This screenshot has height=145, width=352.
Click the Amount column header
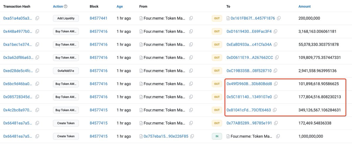[304, 6]
